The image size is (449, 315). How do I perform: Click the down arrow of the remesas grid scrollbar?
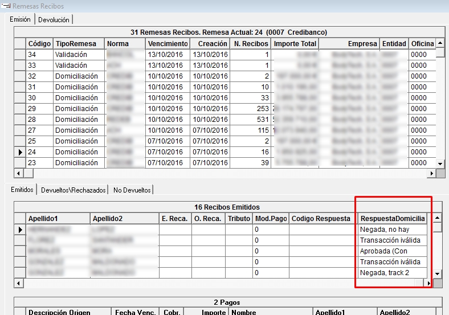(440, 164)
